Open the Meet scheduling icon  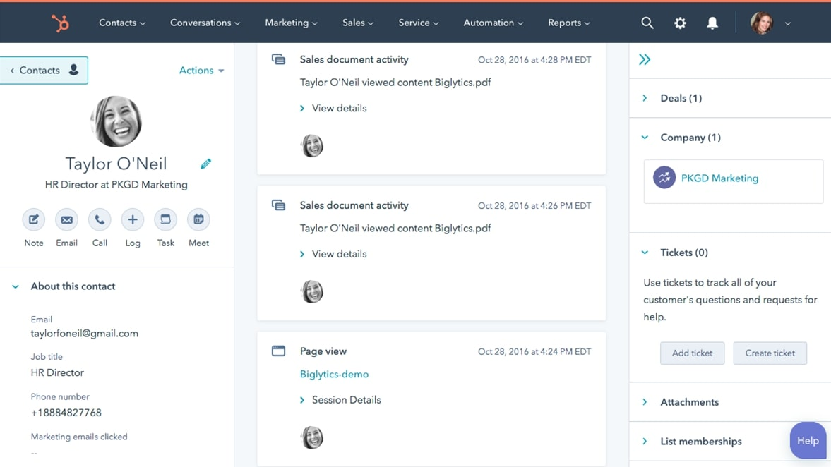pyautogui.click(x=198, y=219)
